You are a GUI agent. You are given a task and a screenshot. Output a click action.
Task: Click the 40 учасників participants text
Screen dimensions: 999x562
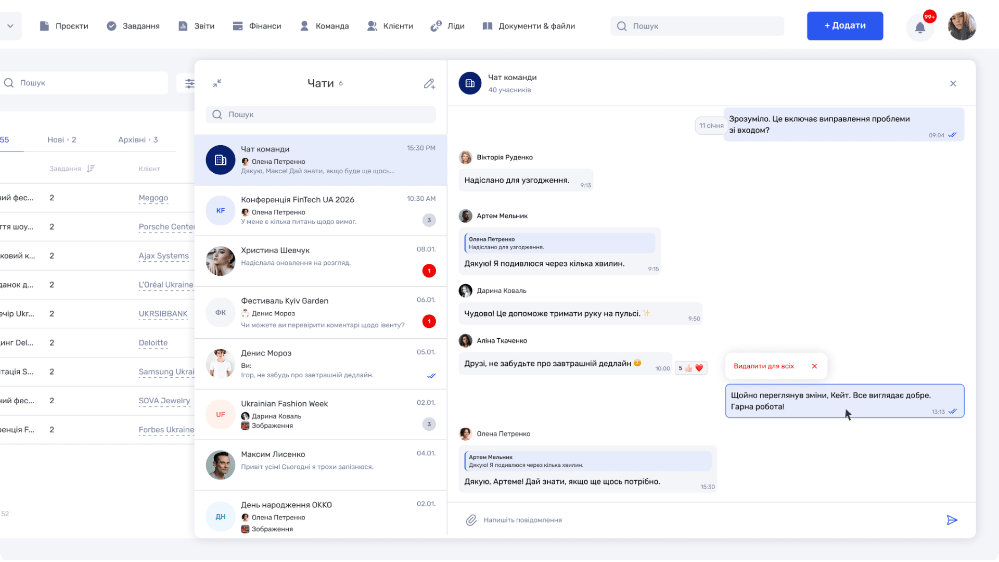pos(509,90)
